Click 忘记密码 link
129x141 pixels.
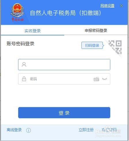[x=109, y=130]
